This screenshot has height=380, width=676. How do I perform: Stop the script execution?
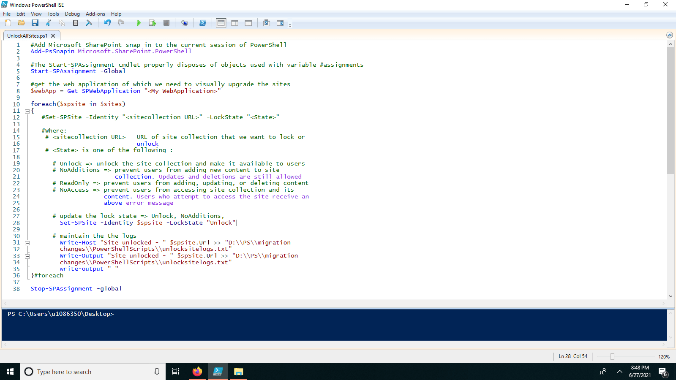[x=166, y=23]
